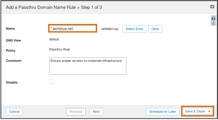The height and width of the screenshot is (120, 218).
Task: Click the Previous button
Action: click(x=76, y=112)
